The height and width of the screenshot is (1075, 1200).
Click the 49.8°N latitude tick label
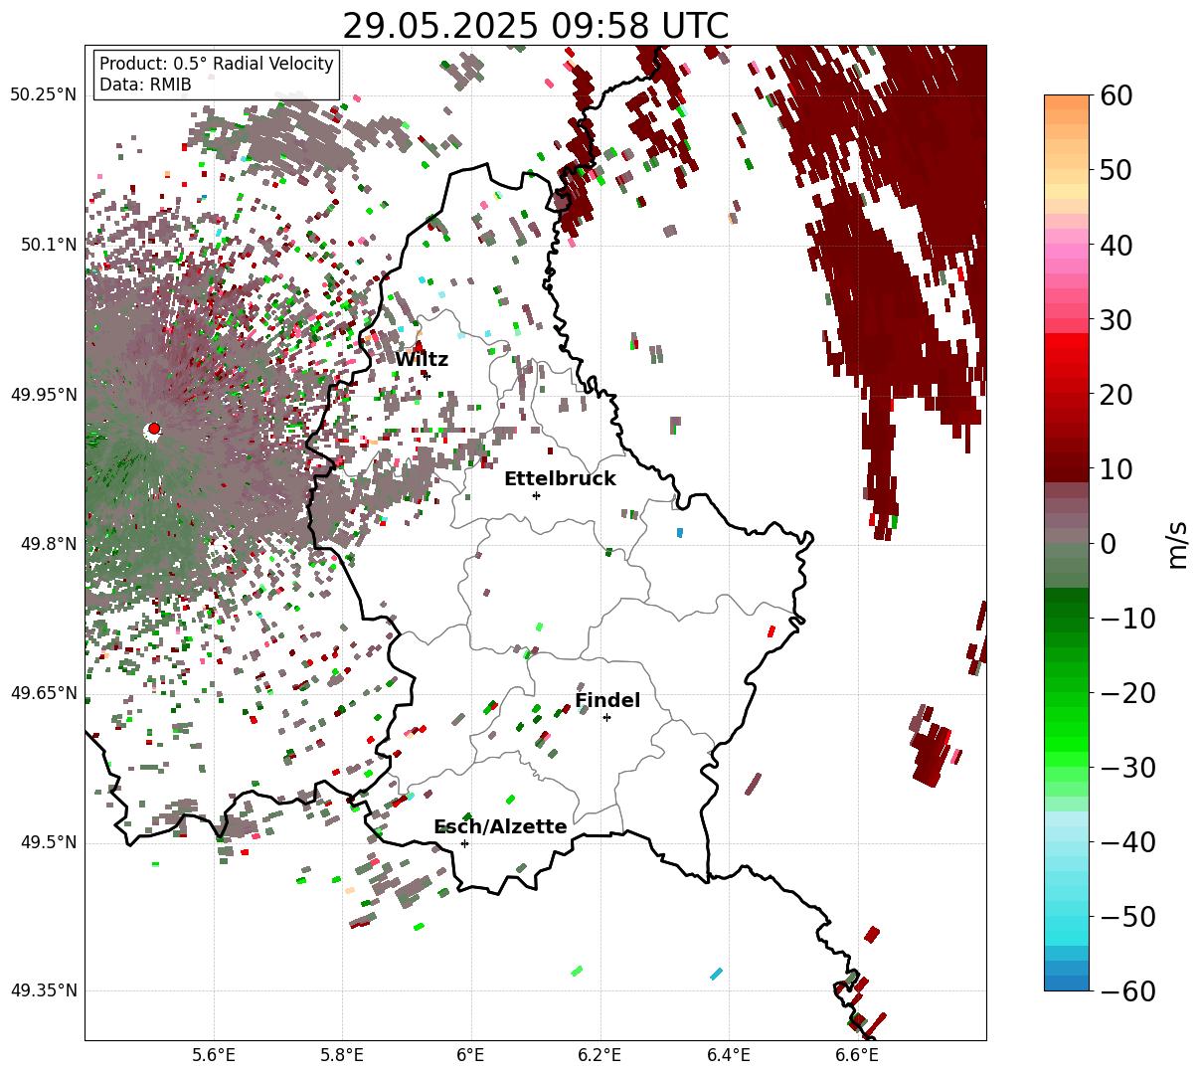48,544
